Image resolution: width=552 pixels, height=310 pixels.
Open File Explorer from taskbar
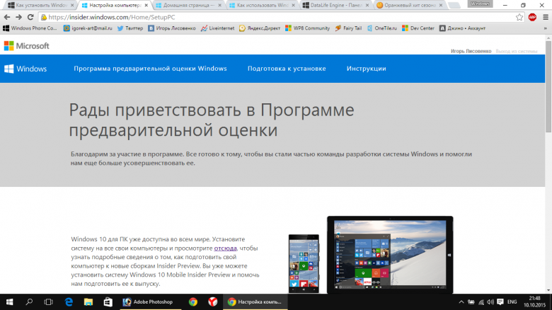88,302
